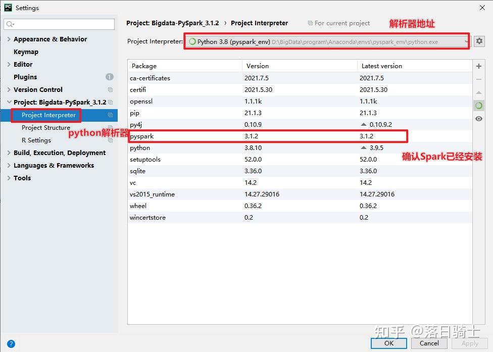Click the Cancel button
The height and width of the screenshot is (352, 493).
click(x=429, y=343)
